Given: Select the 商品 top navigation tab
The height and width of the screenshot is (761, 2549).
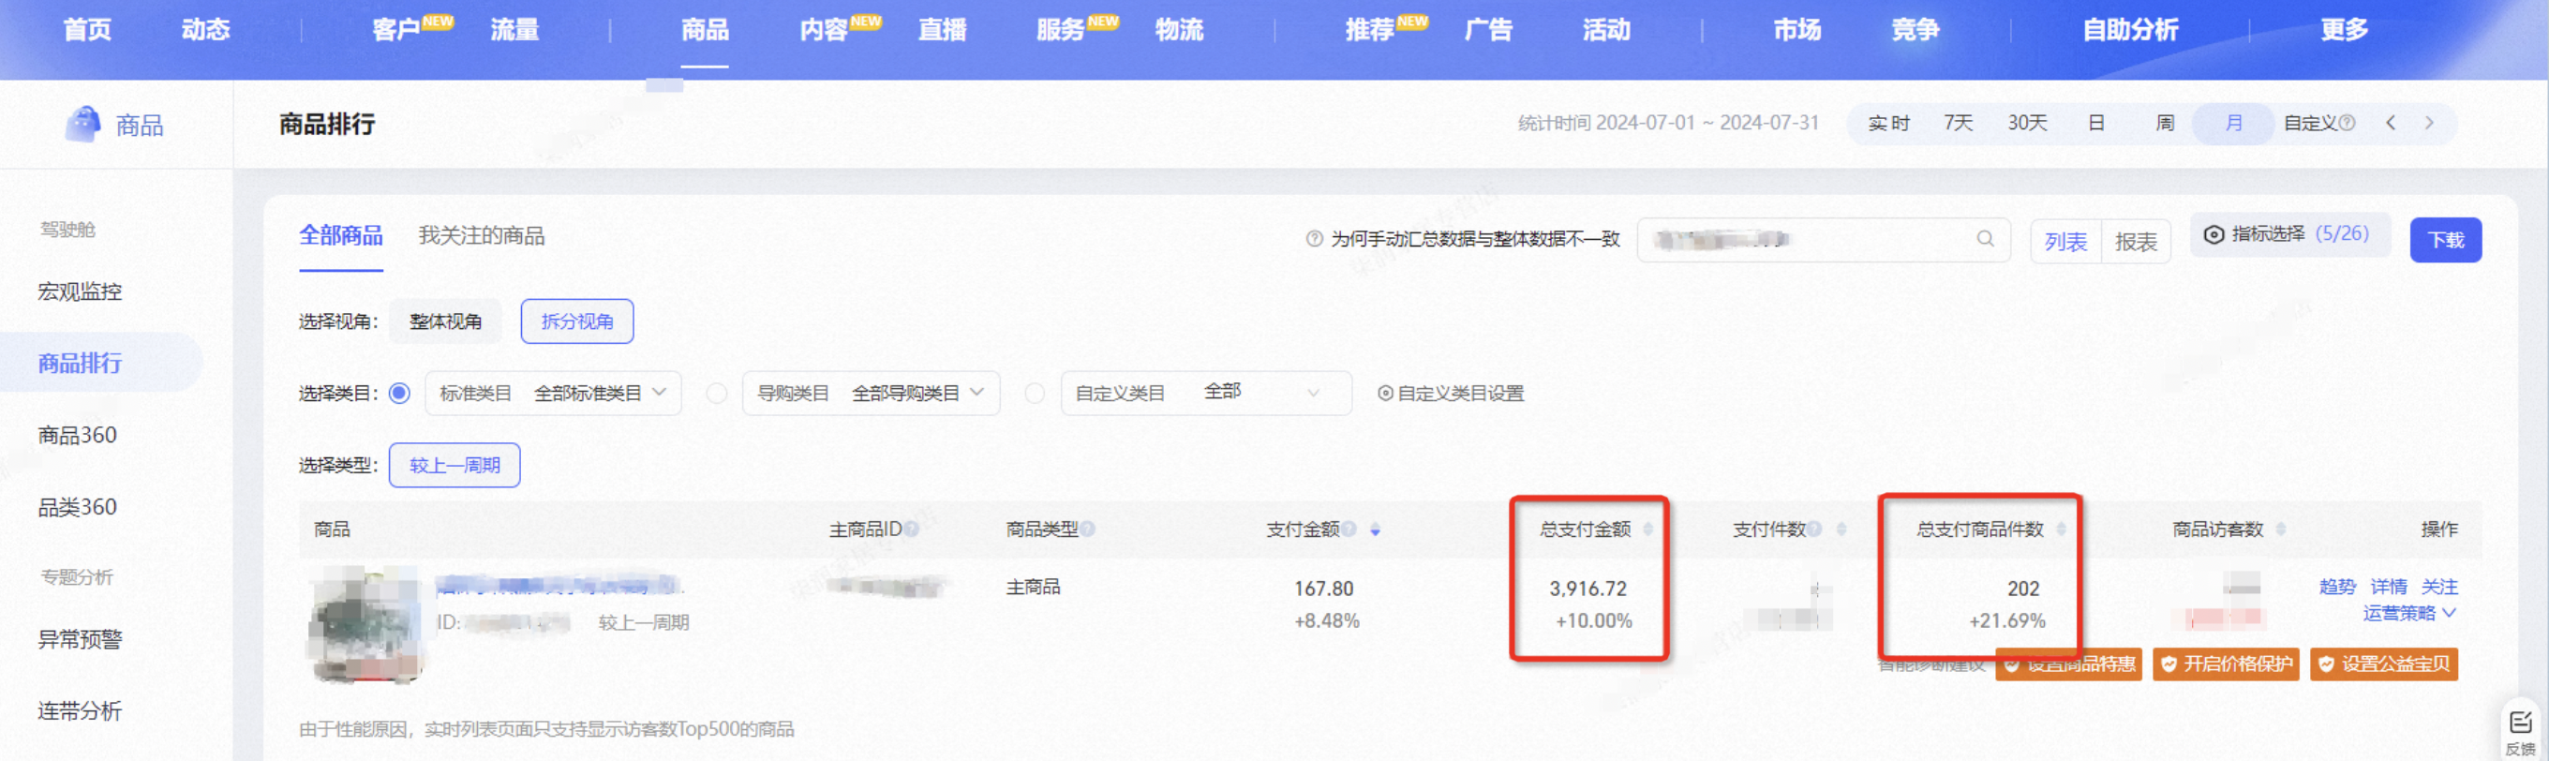Looking at the screenshot, I should pyautogui.click(x=705, y=30).
